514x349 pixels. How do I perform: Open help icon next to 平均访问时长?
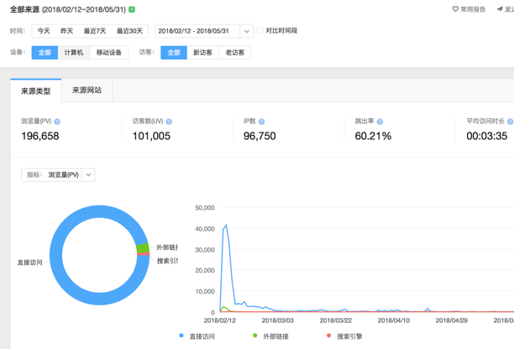(x=510, y=122)
